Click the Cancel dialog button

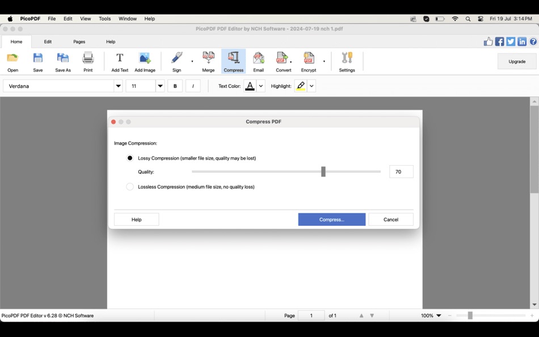391,220
